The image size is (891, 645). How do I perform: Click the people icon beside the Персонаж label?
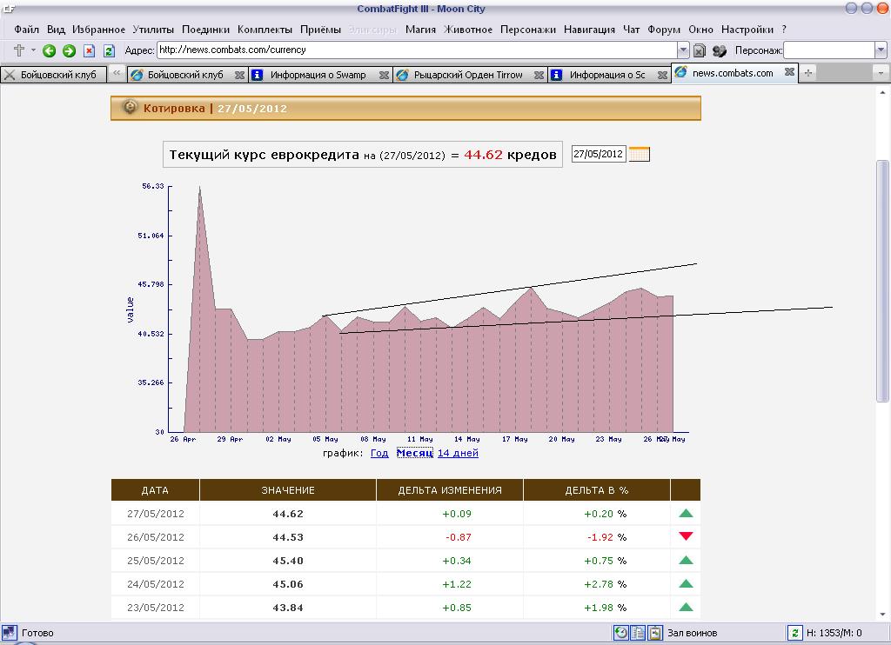[720, 50]
